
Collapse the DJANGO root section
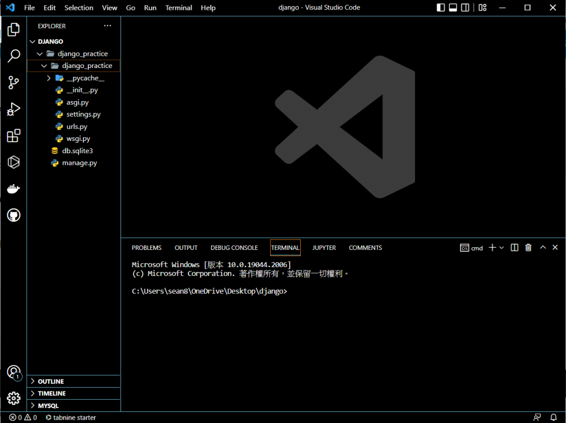[33, 41]
